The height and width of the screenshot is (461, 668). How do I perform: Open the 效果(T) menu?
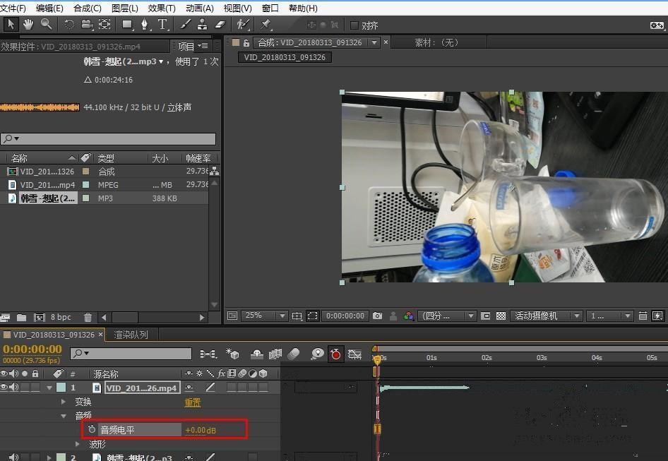162,8
